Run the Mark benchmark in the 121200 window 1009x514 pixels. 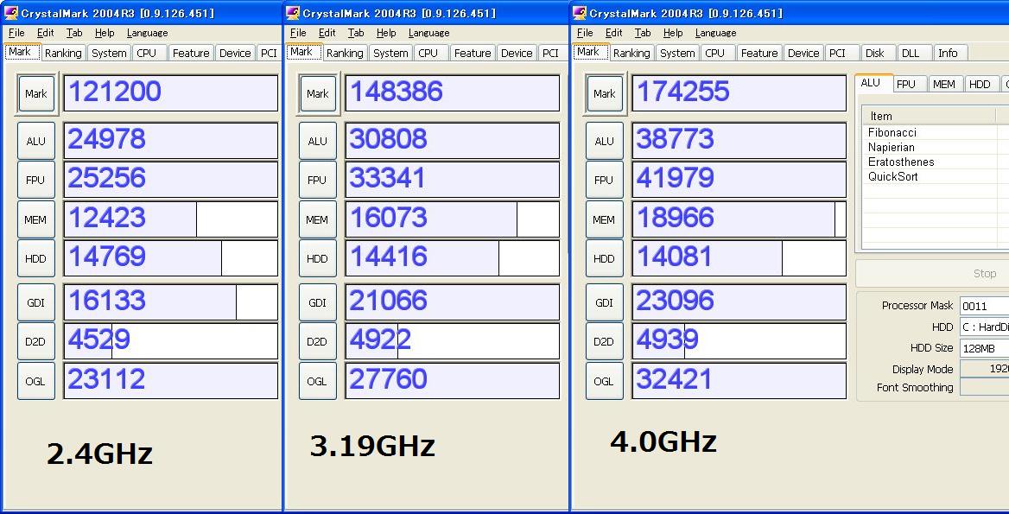point(36,94)
